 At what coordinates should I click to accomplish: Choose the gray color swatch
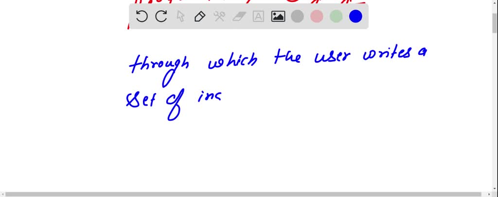[297, 16]
